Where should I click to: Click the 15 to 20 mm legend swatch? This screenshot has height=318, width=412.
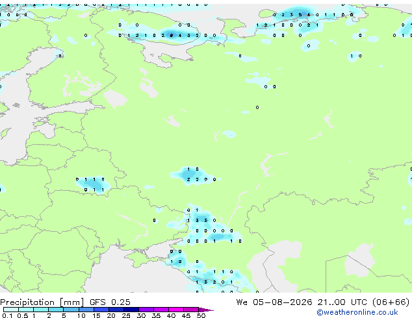click(101, 310)
